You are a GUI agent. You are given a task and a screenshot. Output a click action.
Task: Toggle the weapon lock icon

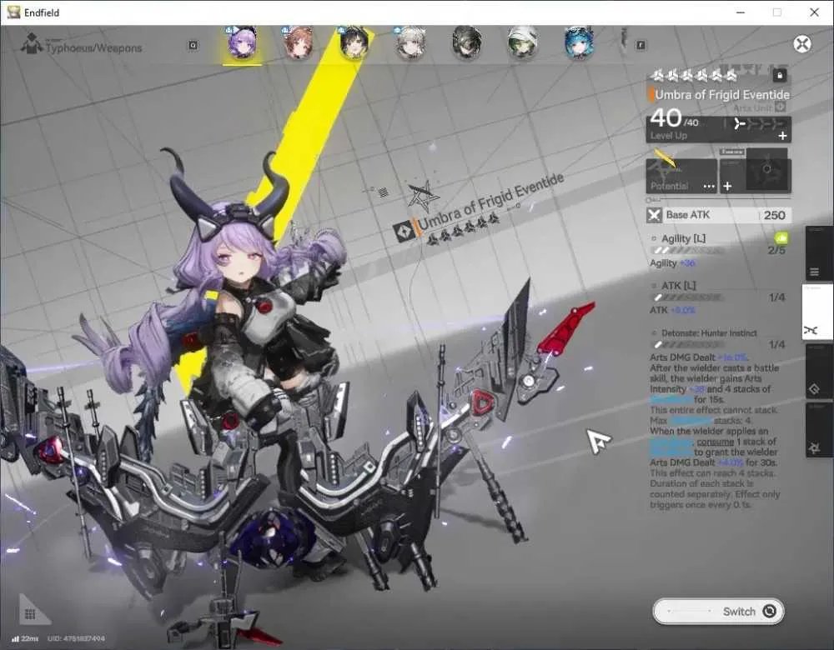(x=780, y=76)
